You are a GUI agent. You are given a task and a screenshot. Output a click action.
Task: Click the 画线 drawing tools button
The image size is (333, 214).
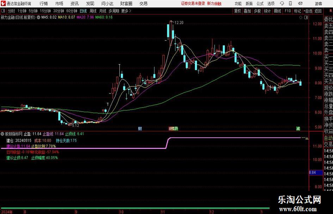point(277,11)
